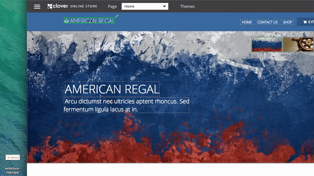Image resolution: width=314 pixels, height=176 pixels.
Task: Click the Page label in toolbar
Action: [x=112, y=7]
